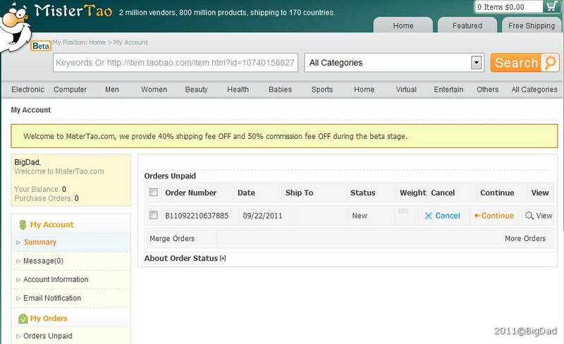564x344 pixels.
Task: Tick the select-all checkbox in the orders header
Action: pos(154,192)
